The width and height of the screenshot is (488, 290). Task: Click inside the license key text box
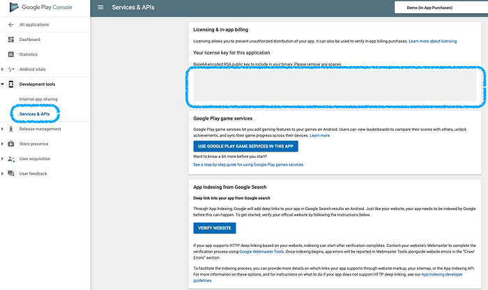tap(335, 86)
